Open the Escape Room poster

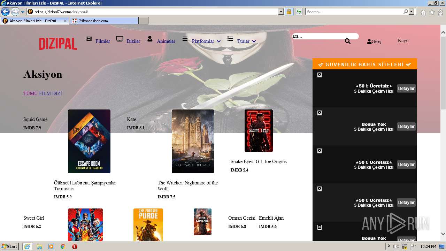pos(89,141)
